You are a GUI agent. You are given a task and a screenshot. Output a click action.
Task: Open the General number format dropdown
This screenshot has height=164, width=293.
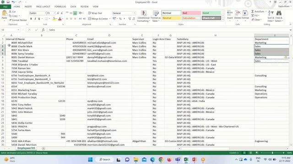134,13
